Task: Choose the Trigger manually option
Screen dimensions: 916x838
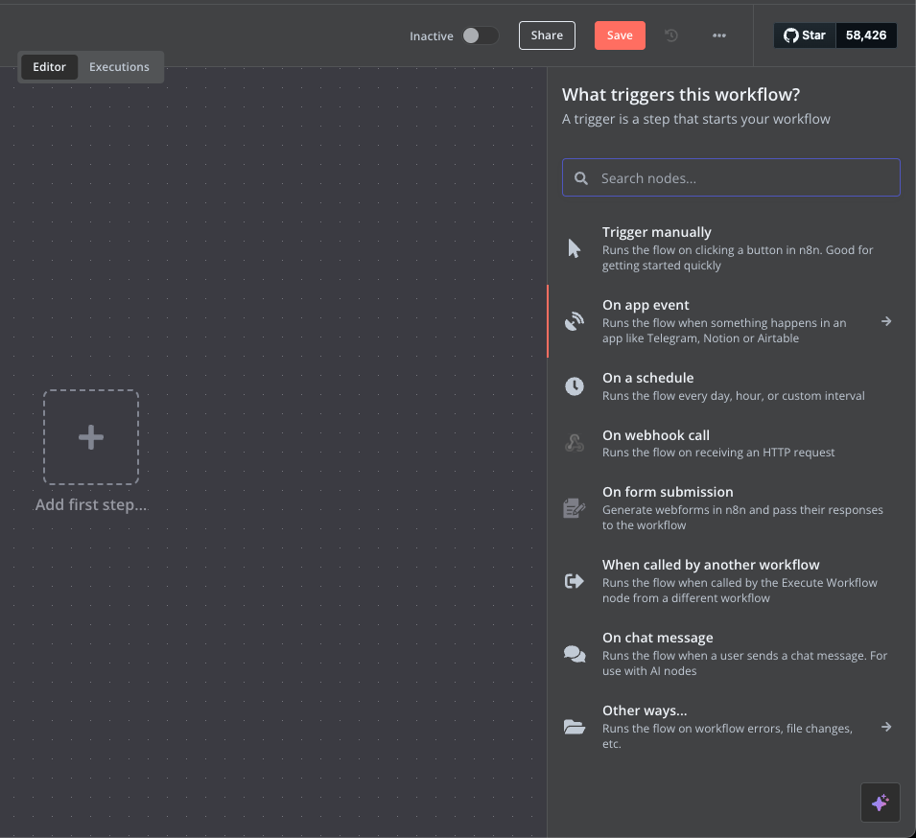Action: [x=731, y=248]
